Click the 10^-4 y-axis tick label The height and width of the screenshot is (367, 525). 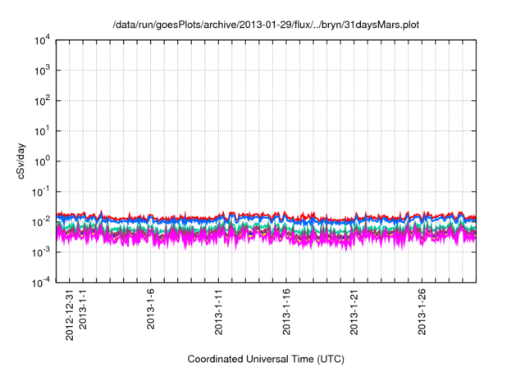click(39, 283)
